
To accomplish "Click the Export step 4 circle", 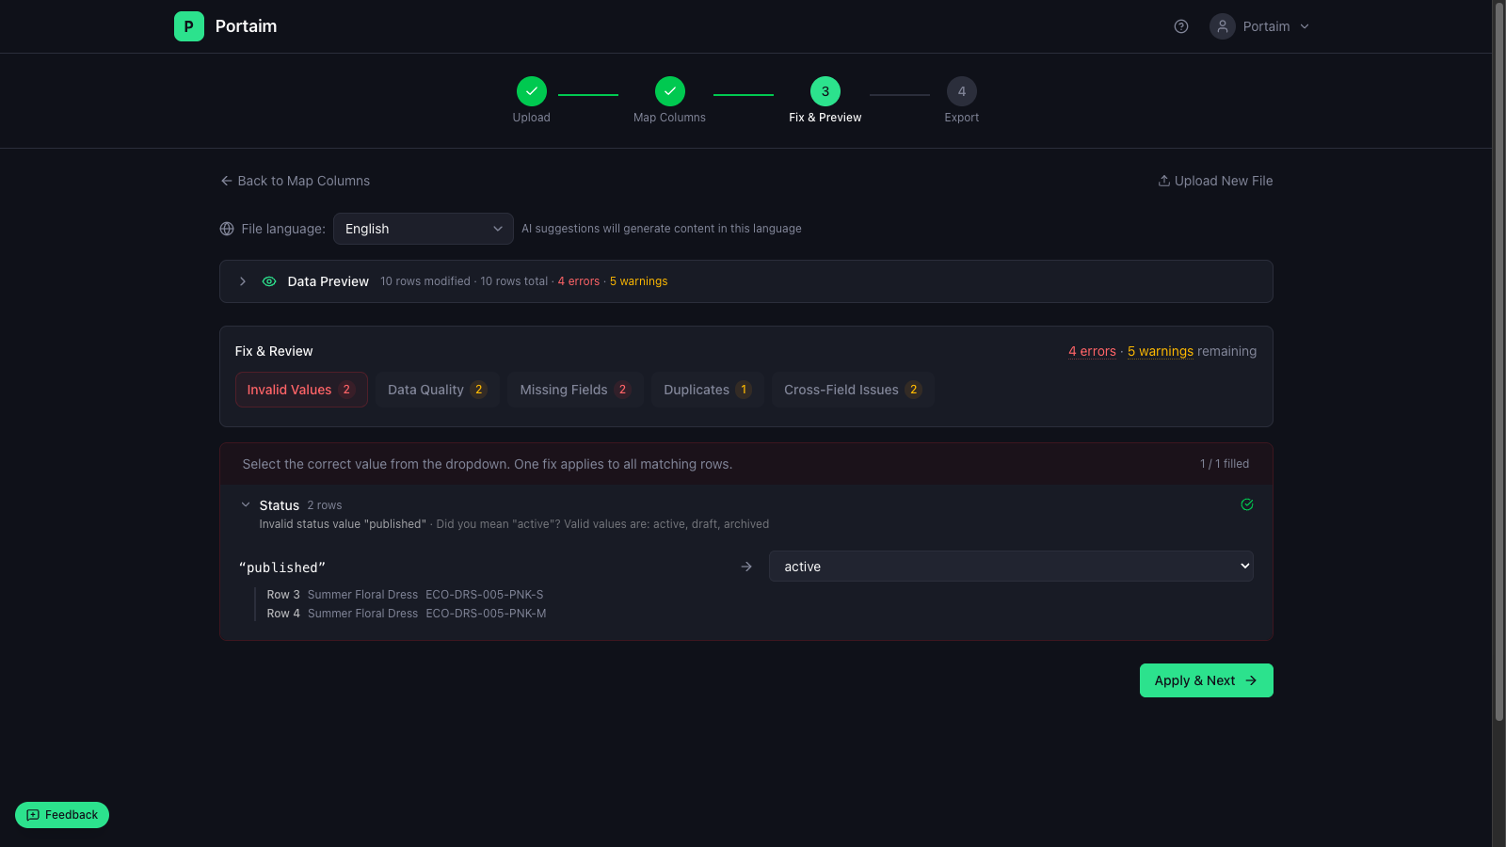I will tap(961, 91).
